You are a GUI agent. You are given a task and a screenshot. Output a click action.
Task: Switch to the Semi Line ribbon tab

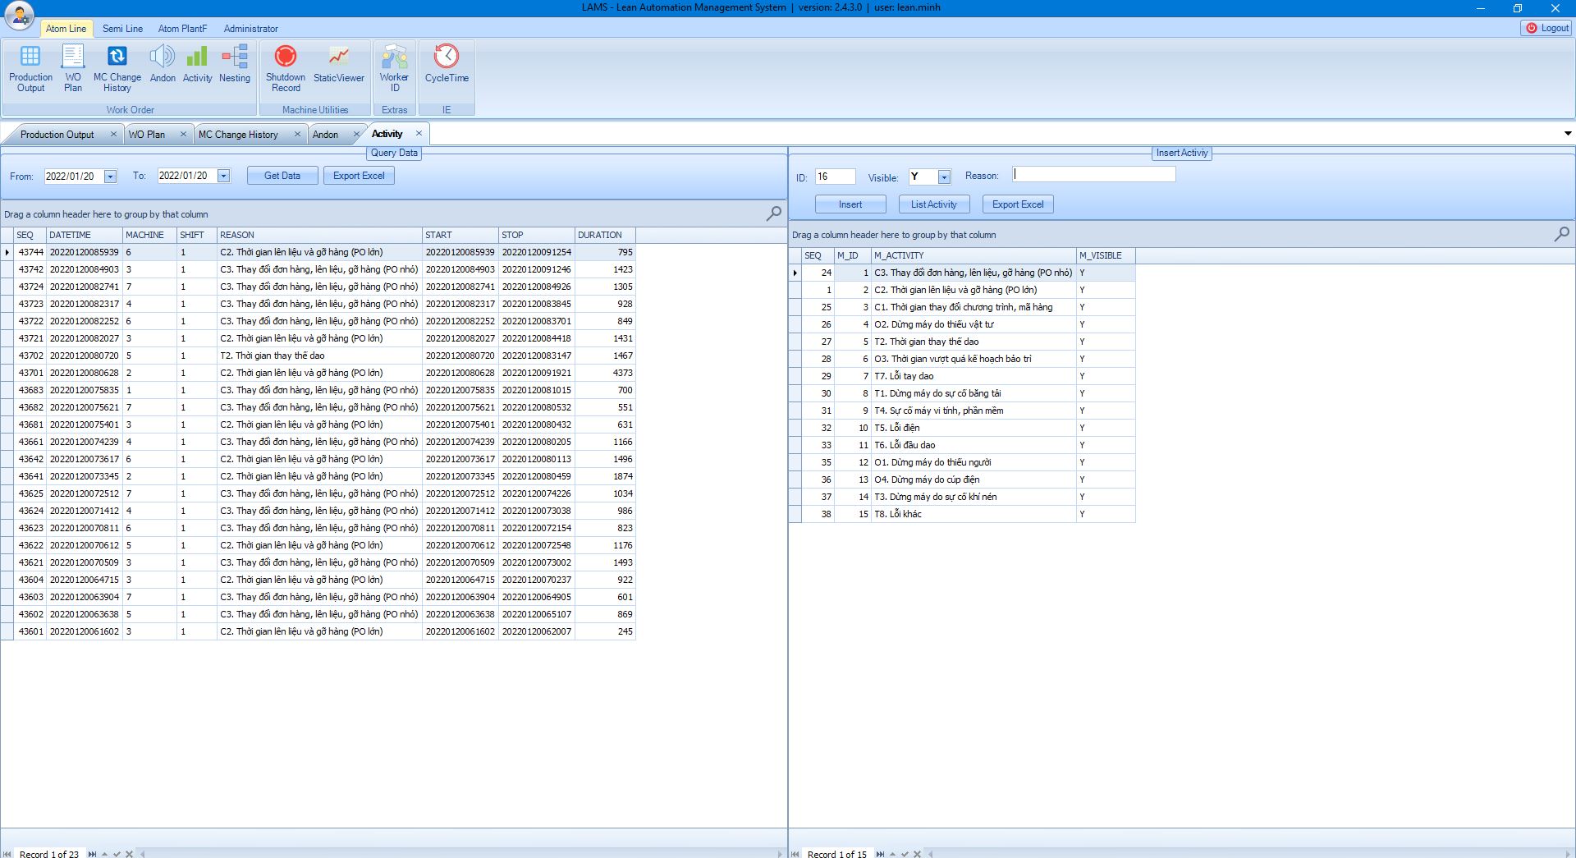(122, 29)
